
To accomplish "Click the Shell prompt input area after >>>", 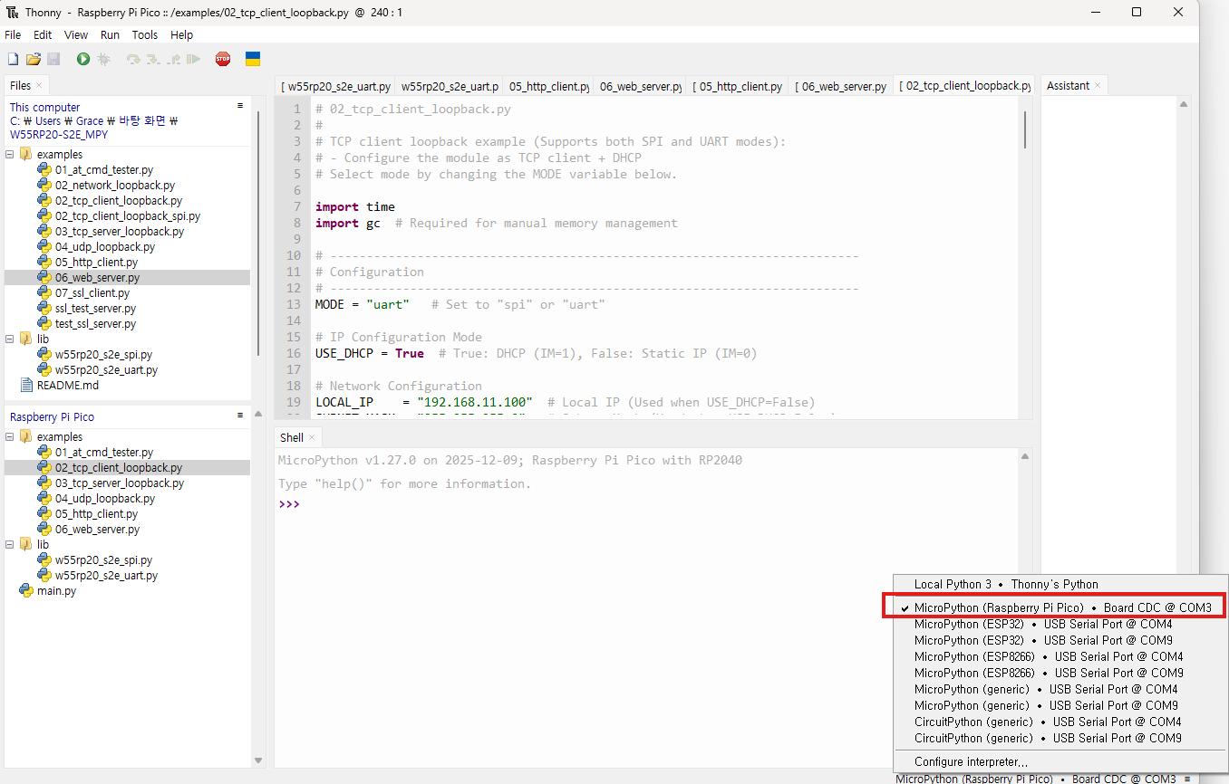I will pyautogui.click(x=657, y=504).
